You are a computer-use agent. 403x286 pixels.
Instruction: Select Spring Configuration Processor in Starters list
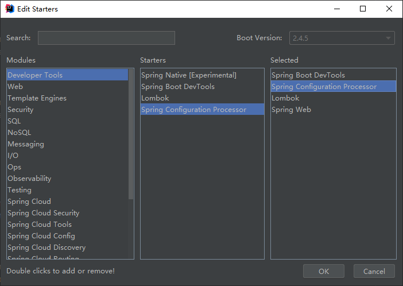202,109
